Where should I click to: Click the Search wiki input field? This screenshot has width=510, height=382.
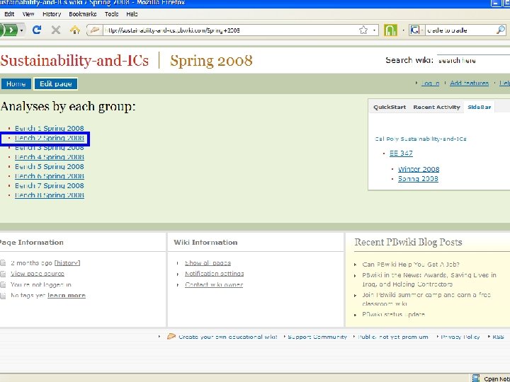[473, 60]
